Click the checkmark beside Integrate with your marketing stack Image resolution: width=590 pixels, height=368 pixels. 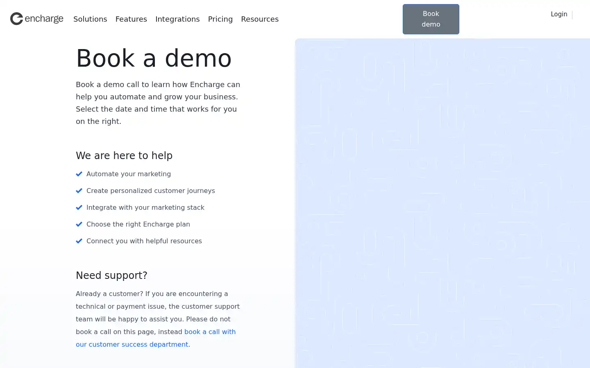(x=79, y=208)
